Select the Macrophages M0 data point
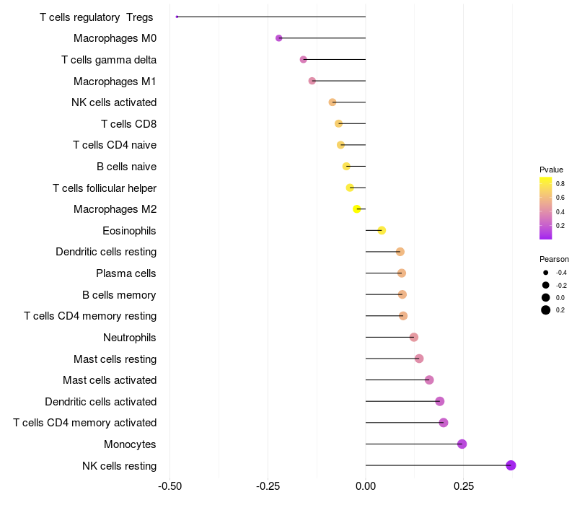This screenshot has height=505, width=577. point(279,38)
